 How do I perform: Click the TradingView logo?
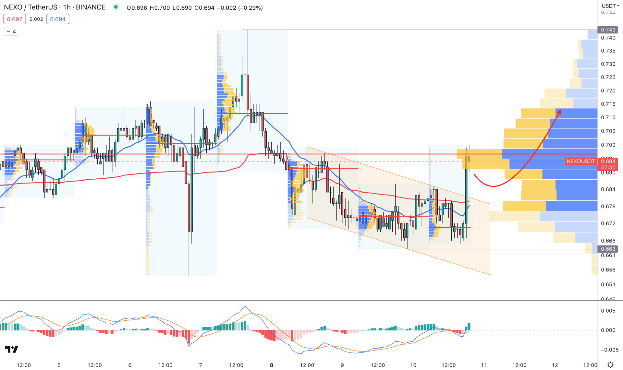tap(12, 349)
